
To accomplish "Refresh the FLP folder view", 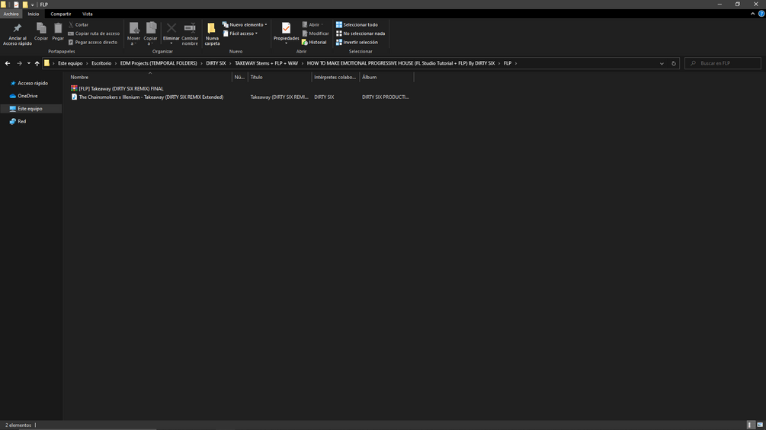I will coord(673,63).
